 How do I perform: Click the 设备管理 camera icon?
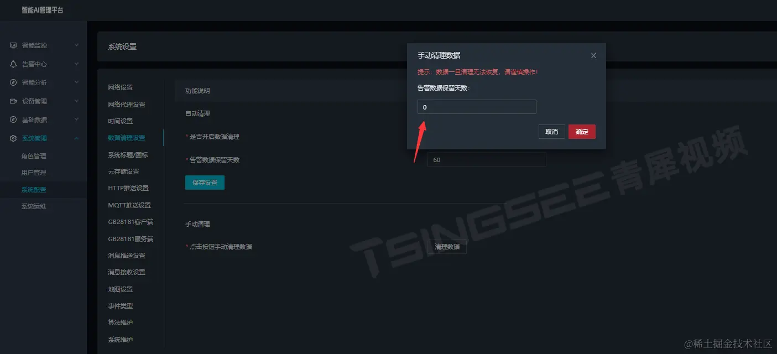(x=13, y=101)
